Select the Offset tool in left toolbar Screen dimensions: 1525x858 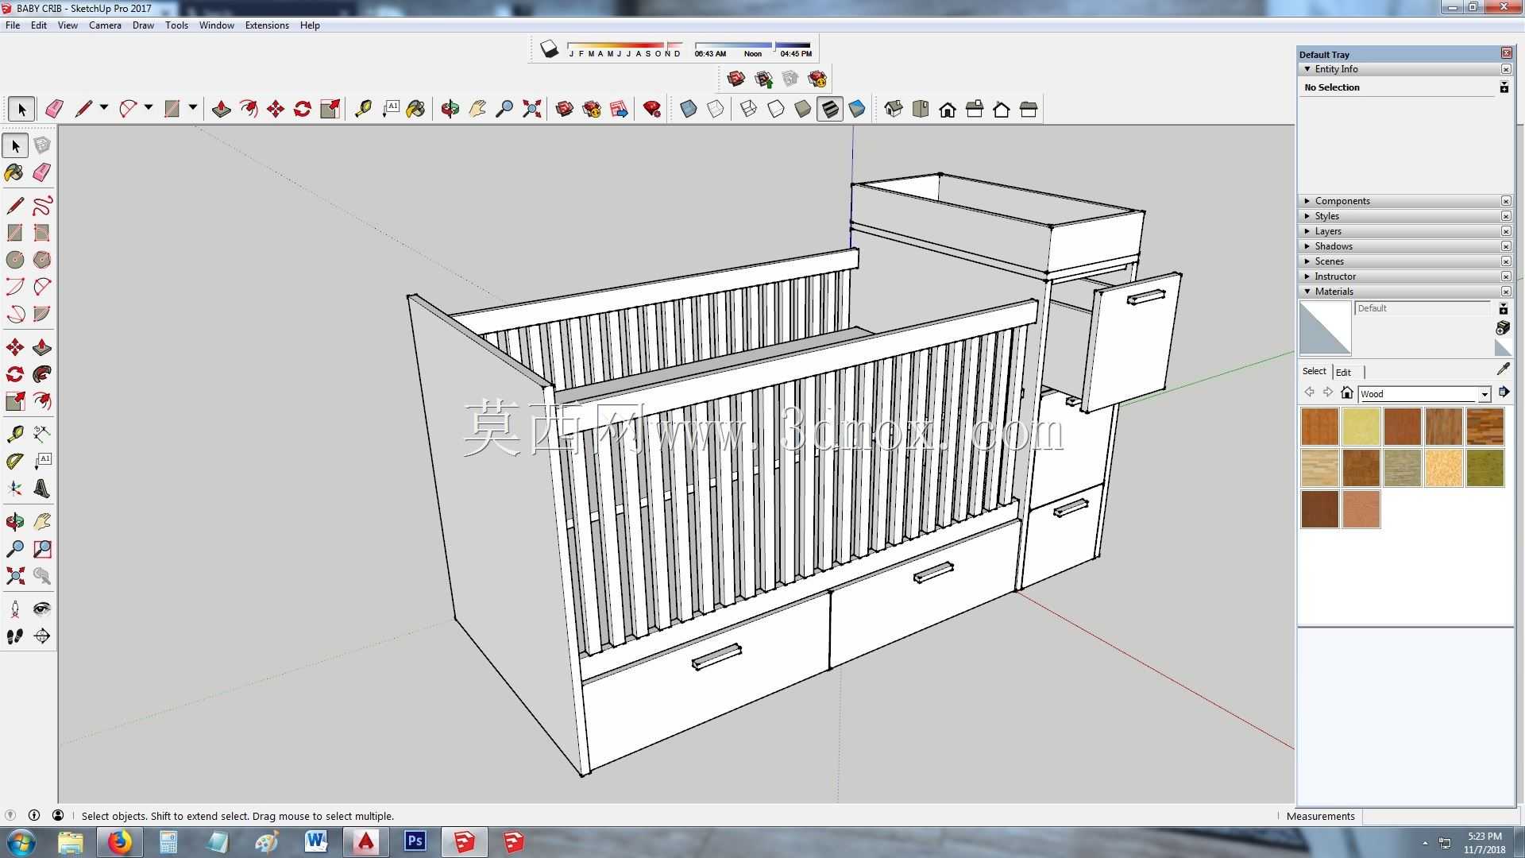click(42, 401)
